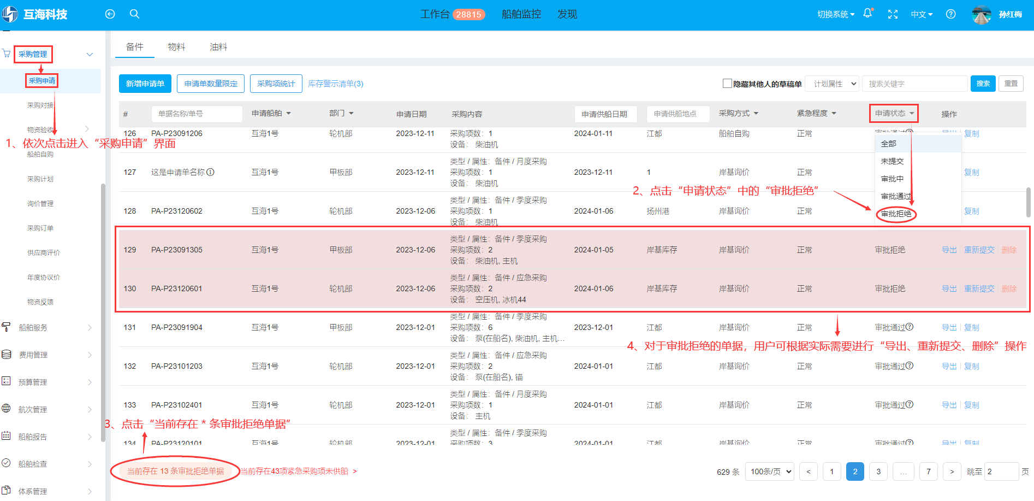Click 重新提交 for PA-P23091305

click(x=979, y=250)
